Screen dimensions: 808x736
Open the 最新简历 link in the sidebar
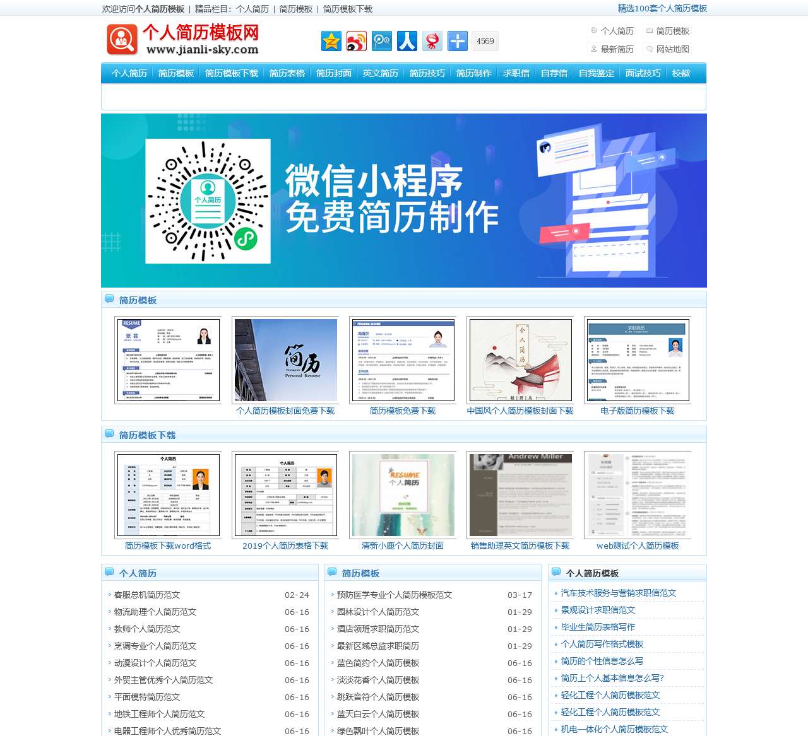click(616, 49)
